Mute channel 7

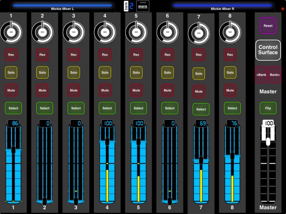point(199,91)
